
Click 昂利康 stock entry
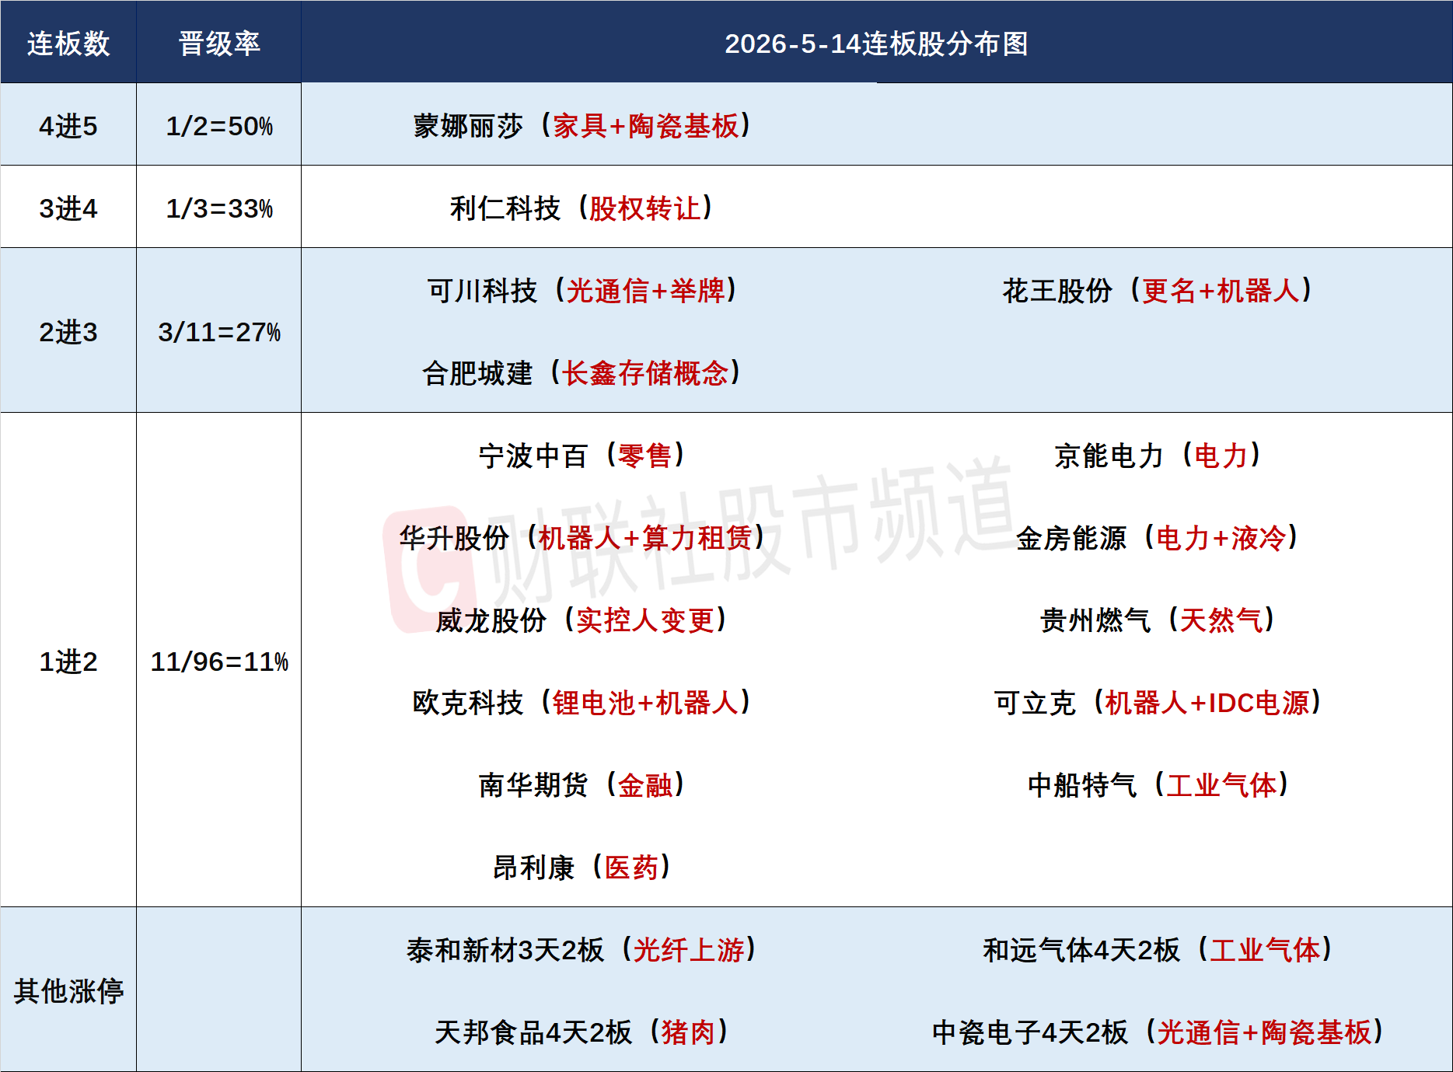582,868
